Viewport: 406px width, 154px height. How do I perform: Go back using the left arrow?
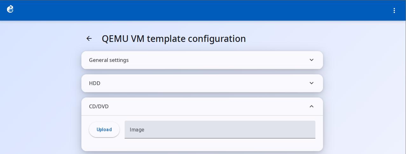[x=89, y=38]
